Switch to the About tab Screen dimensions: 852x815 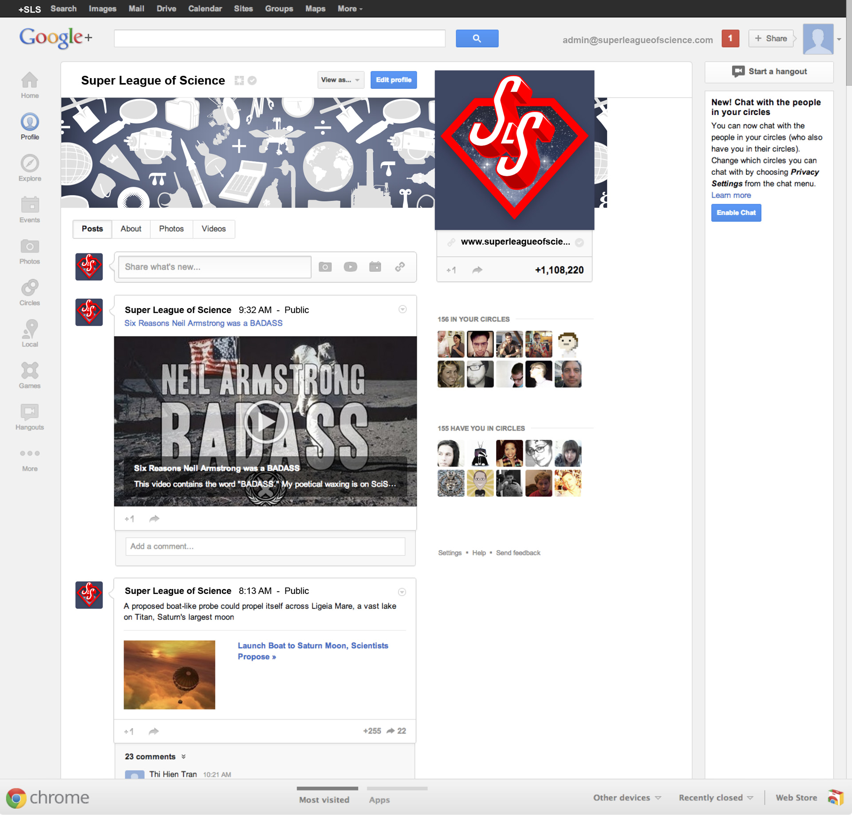131,229
